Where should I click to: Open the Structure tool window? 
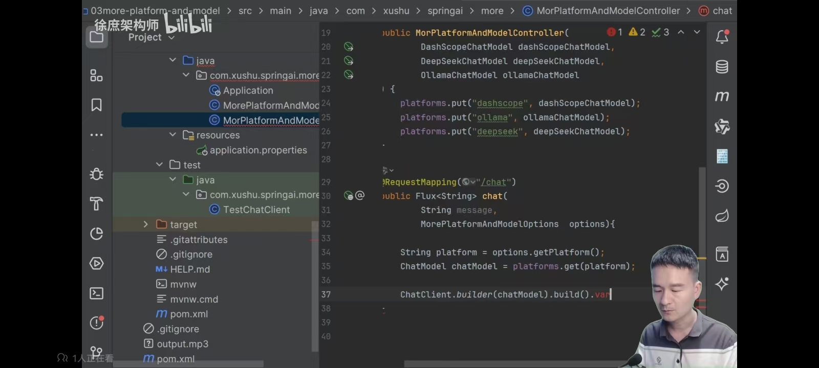96,75
